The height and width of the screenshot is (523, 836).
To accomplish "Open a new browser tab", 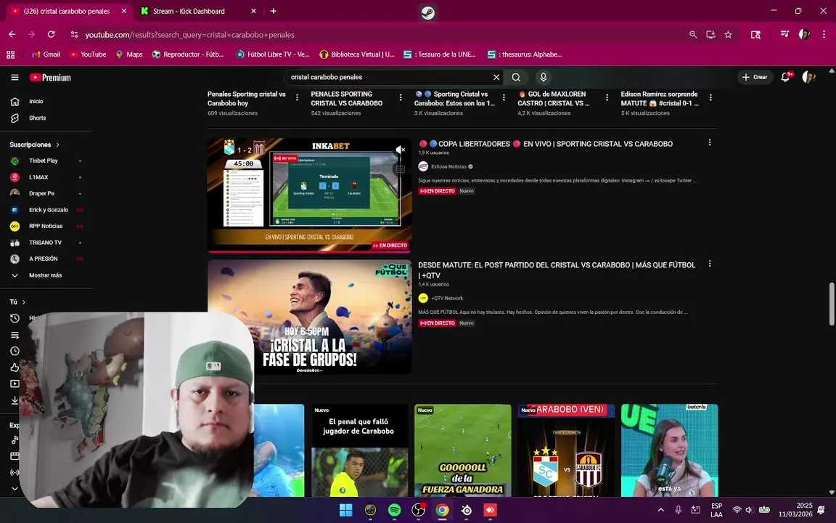I will tap(274, 11).
